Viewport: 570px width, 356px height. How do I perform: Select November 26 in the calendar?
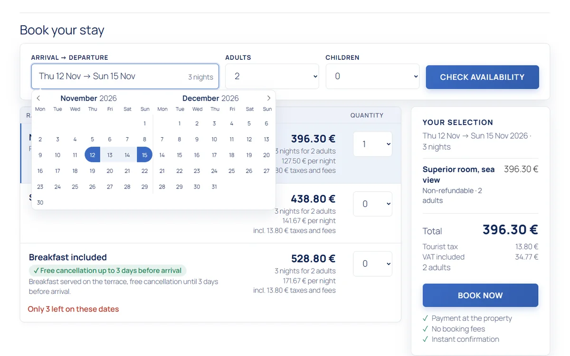click(92, 187)
